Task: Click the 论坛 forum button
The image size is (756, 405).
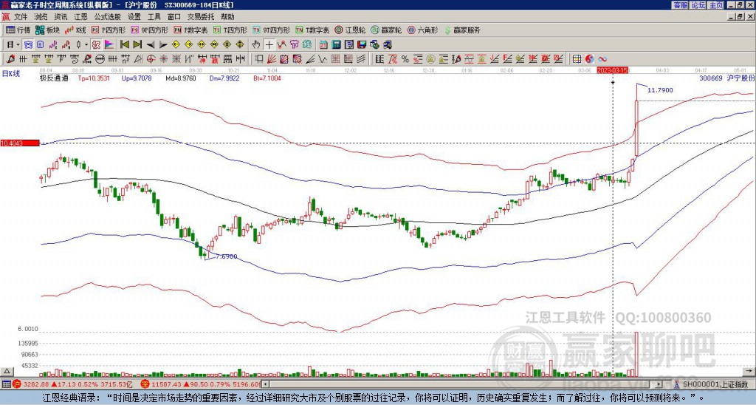Action: tap(698, 5)
